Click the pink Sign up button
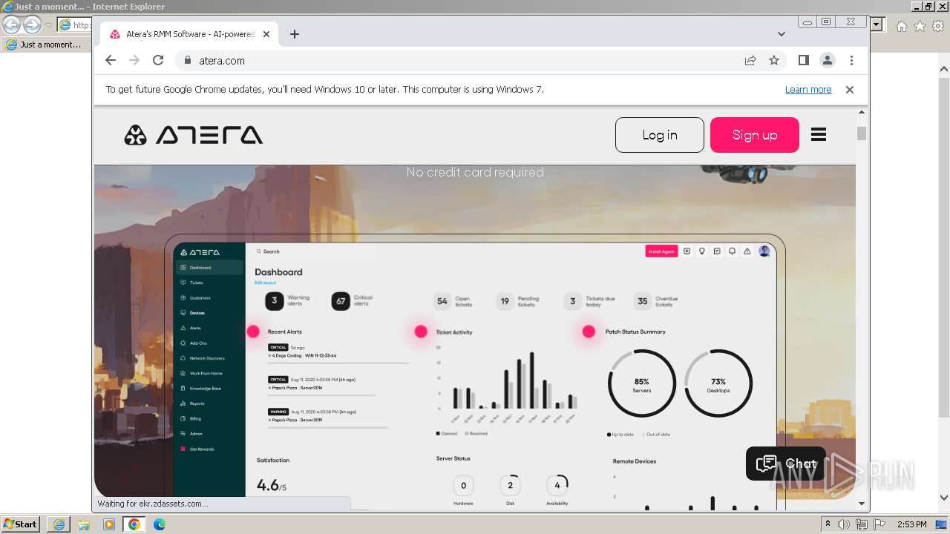Image resolution: width=950 pixels, height=534 pixels. 755,135
